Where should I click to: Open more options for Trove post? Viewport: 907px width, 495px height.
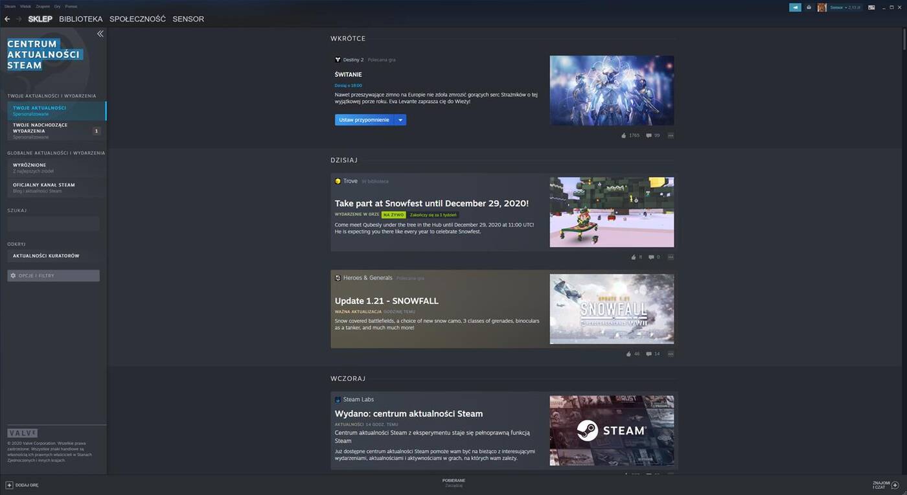point(671,257)
